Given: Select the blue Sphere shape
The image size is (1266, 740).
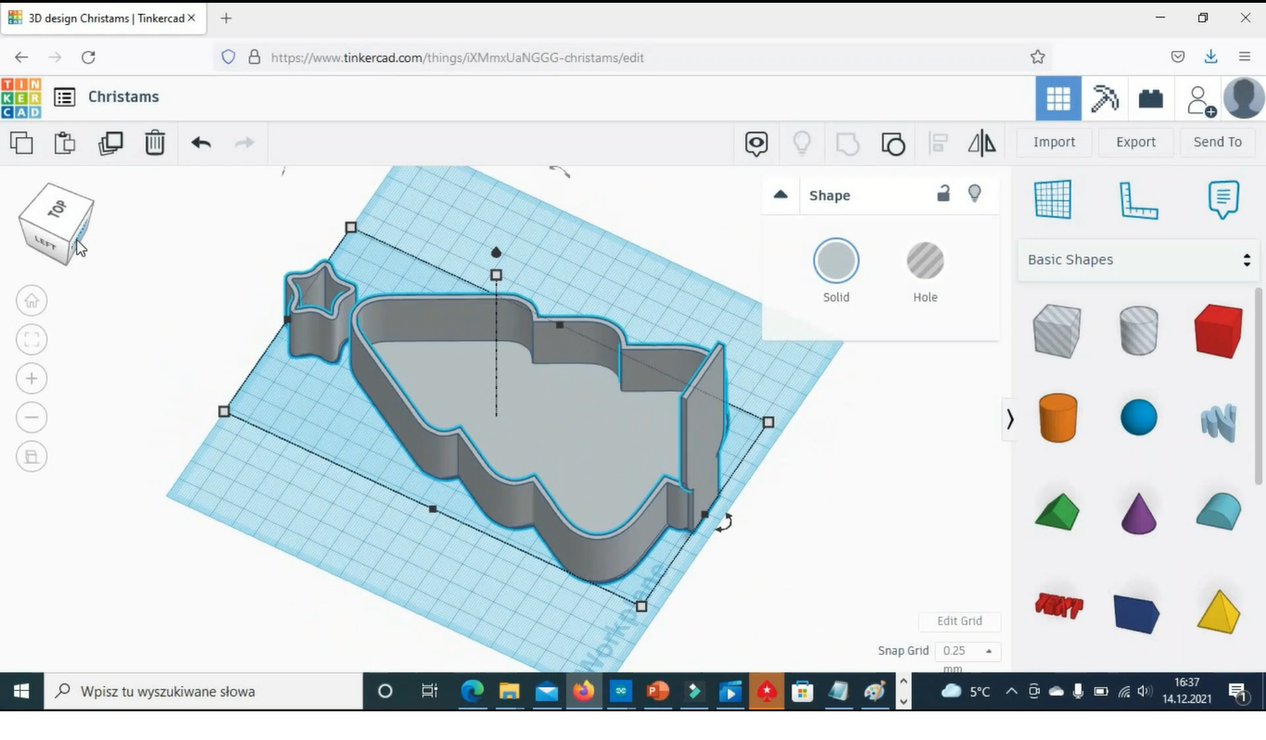Looking at the screenshot, I should 1138,418.
